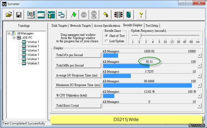Open options arrow for Average Response row
207x128 pixels.
(x=199, y=76)
